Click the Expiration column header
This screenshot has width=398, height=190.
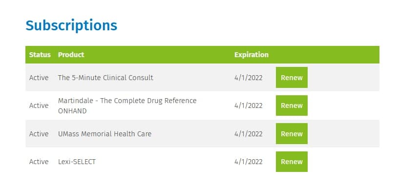coord(251,55)
